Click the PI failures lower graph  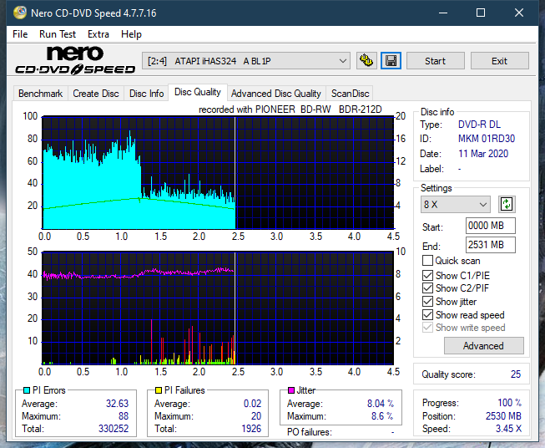tap(218, 308)
